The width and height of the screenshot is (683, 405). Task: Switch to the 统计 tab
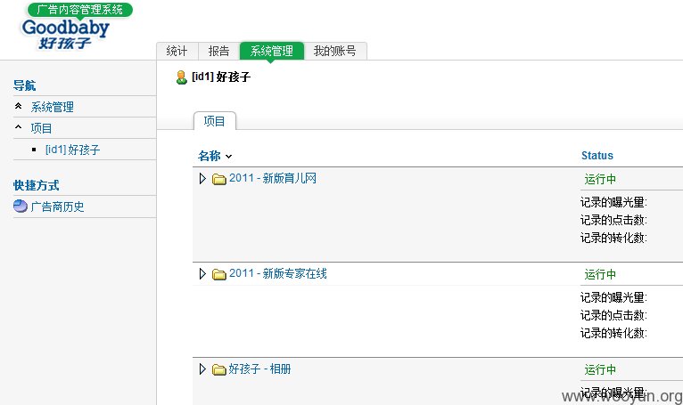177,51
